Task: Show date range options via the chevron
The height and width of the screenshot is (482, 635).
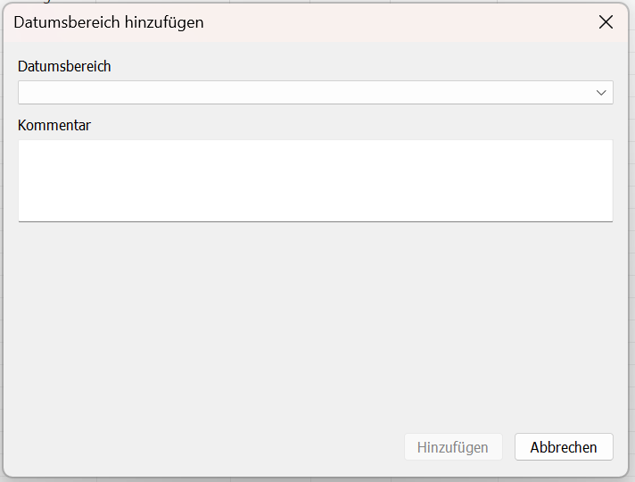Action: point(601,93)
